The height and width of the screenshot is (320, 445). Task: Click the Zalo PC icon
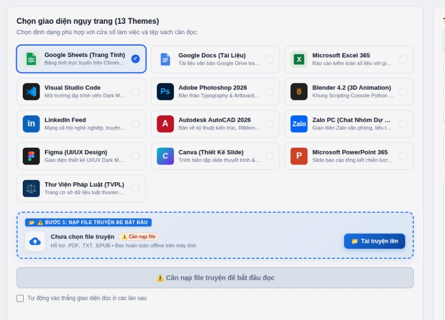(x=299, y=124)
